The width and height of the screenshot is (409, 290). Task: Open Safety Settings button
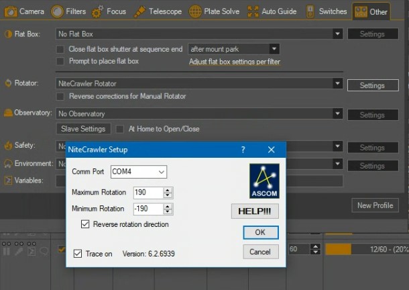point(373,148)
